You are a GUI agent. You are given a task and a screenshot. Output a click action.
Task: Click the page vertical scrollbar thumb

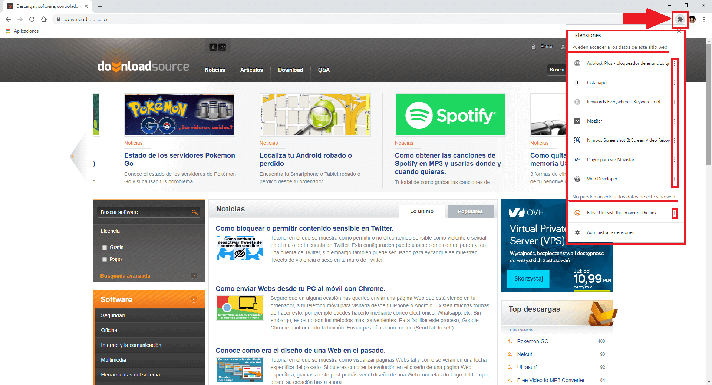point(709,106)
